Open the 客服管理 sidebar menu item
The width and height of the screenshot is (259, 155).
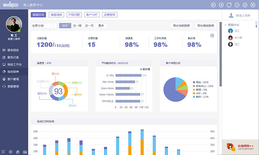[14, 86]
